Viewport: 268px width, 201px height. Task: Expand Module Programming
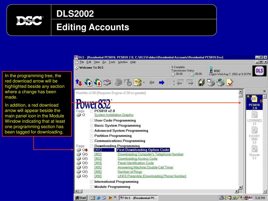(92, 187)
